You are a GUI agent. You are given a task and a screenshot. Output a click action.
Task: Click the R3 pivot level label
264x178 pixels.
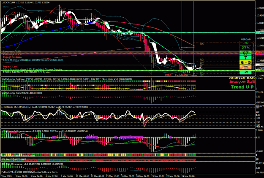tap(202, 59)
